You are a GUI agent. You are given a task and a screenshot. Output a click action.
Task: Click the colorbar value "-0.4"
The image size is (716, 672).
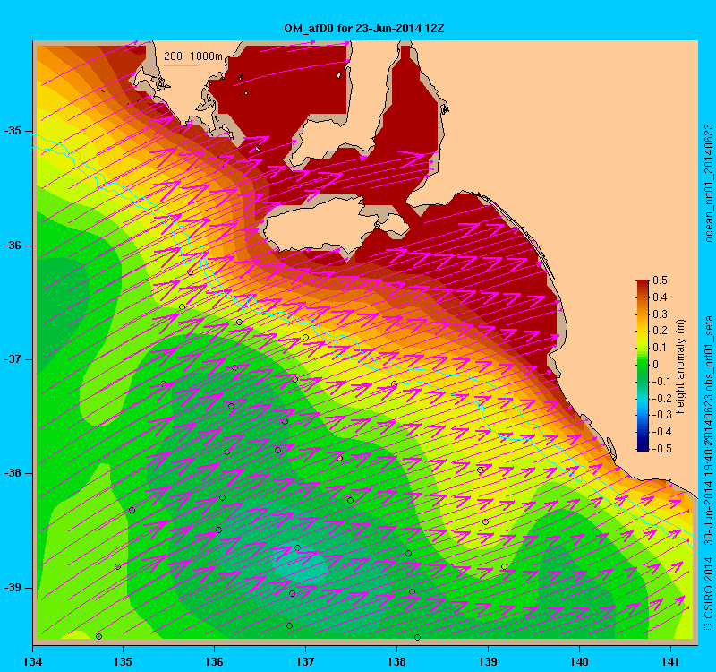(661, 432)
